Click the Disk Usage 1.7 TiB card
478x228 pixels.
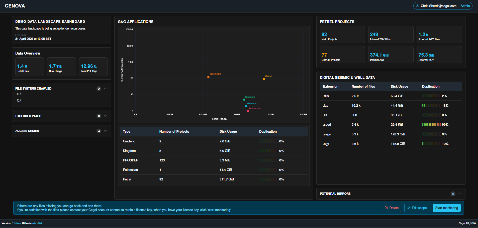(61, 67)
